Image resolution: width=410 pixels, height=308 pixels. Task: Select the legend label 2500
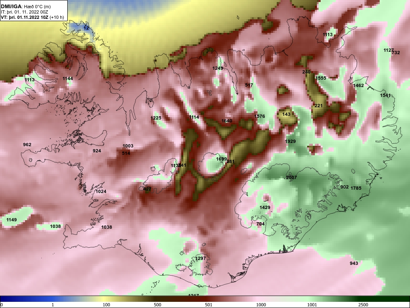363,305
